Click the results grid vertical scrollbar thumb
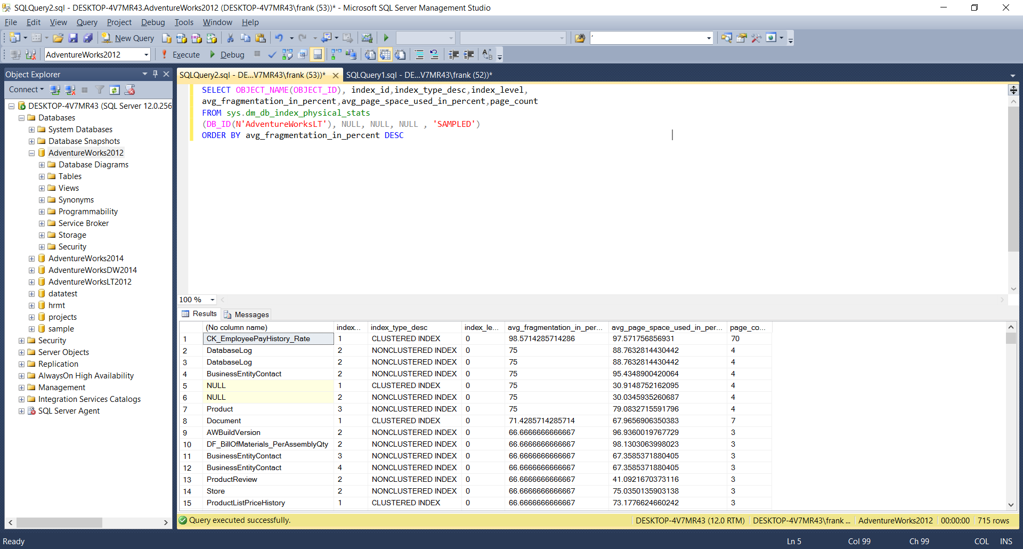The image size is (1023, 549). (x=1011, y=338)
